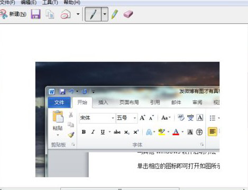Click the Bullets list icon
This screenshot has height=190, width=248.
213,118
